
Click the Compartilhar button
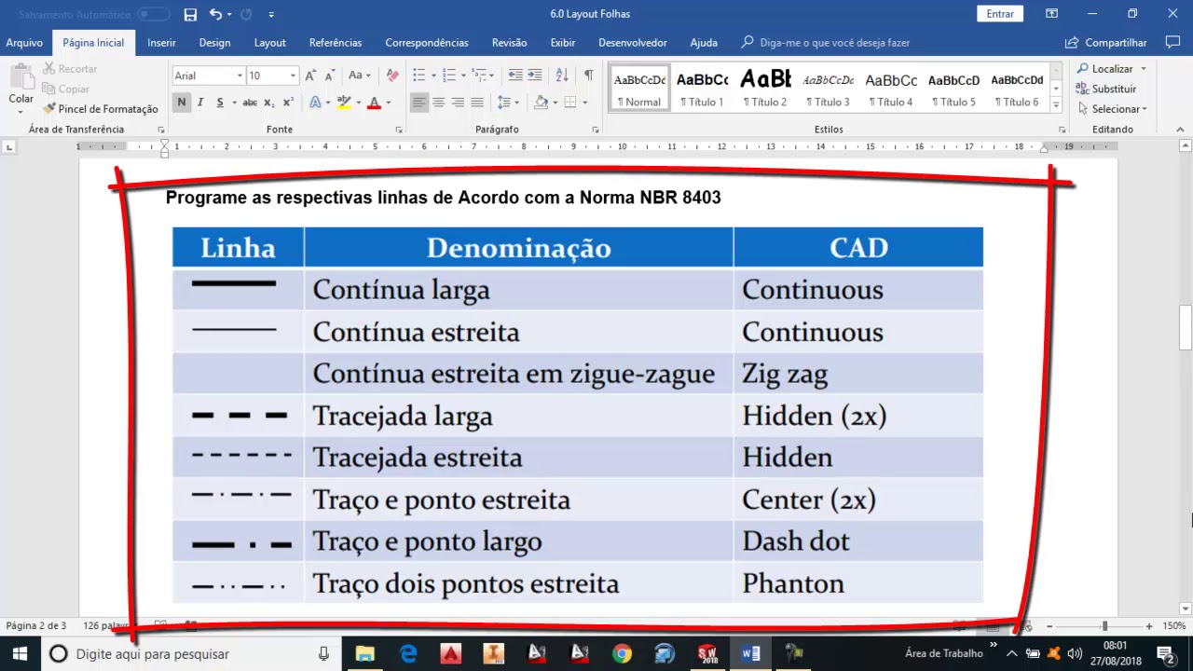coord(1106,43)
